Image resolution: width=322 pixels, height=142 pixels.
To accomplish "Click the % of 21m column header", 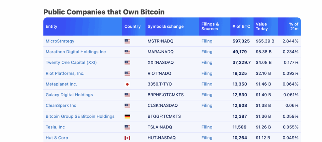I will tap(294, 26).
